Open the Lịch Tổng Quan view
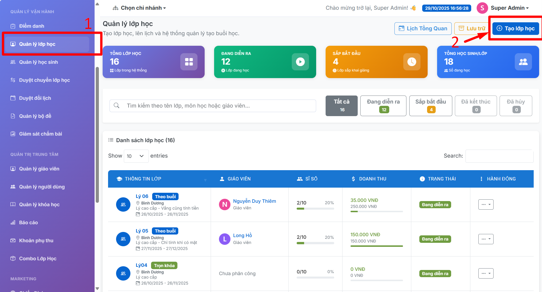The width and height of the screenshot is (542, 292). [x=423, y=28]
